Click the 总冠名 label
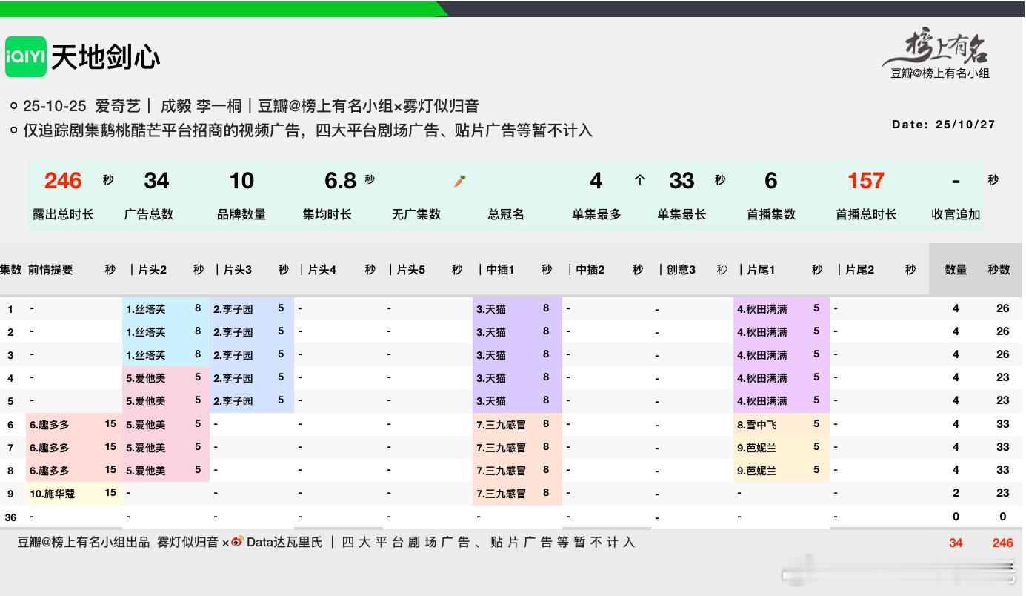The width and height of the screenshot is (1026, 596). coord(506,214)
